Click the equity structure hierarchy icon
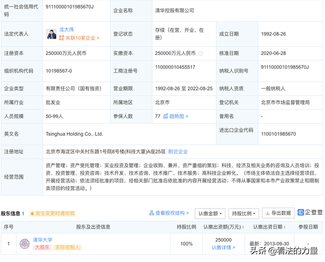The image size is (325, 262). (x=152, y=213)
